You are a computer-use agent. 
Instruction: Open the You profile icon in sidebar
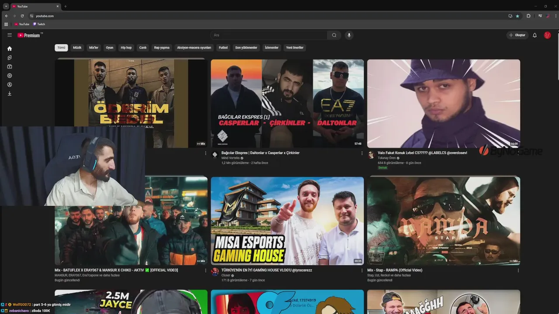tap(10, 85)
